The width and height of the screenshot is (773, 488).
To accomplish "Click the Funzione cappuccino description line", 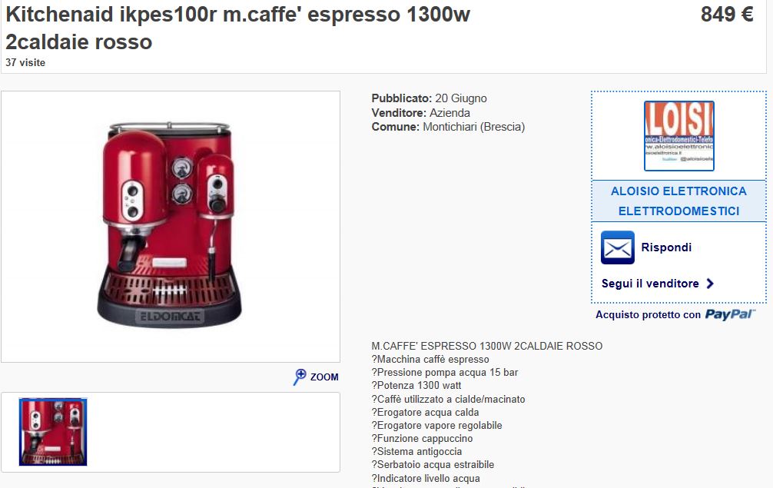I will (x=422, y=438).
